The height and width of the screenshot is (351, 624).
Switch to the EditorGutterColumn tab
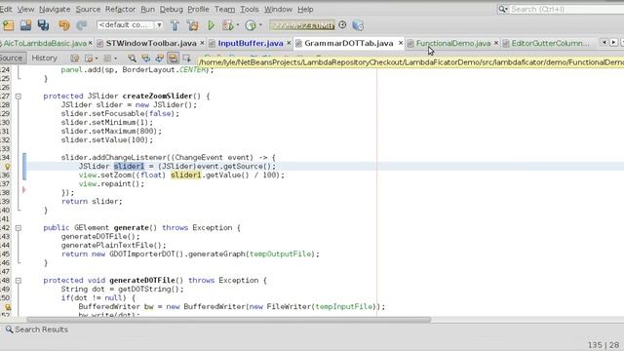(550, 43)
